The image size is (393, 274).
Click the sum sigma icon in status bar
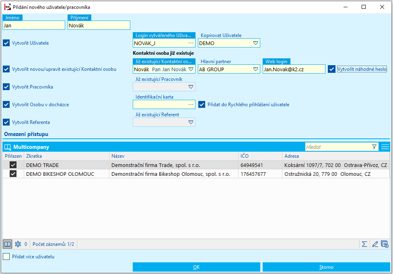click(364, 244)
